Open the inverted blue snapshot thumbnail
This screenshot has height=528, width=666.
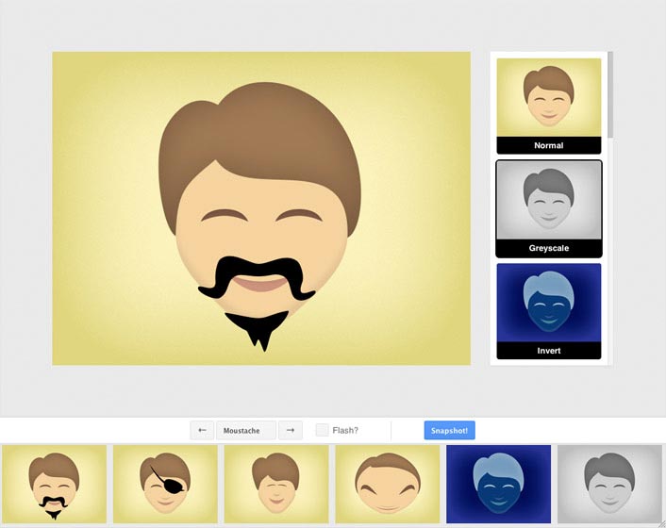pos(498,484)
